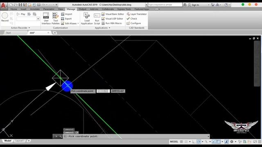Open the action macro name dropdown
Image resolution: width=262 pixels, height=147 pixels.
(x=38, y=19)
